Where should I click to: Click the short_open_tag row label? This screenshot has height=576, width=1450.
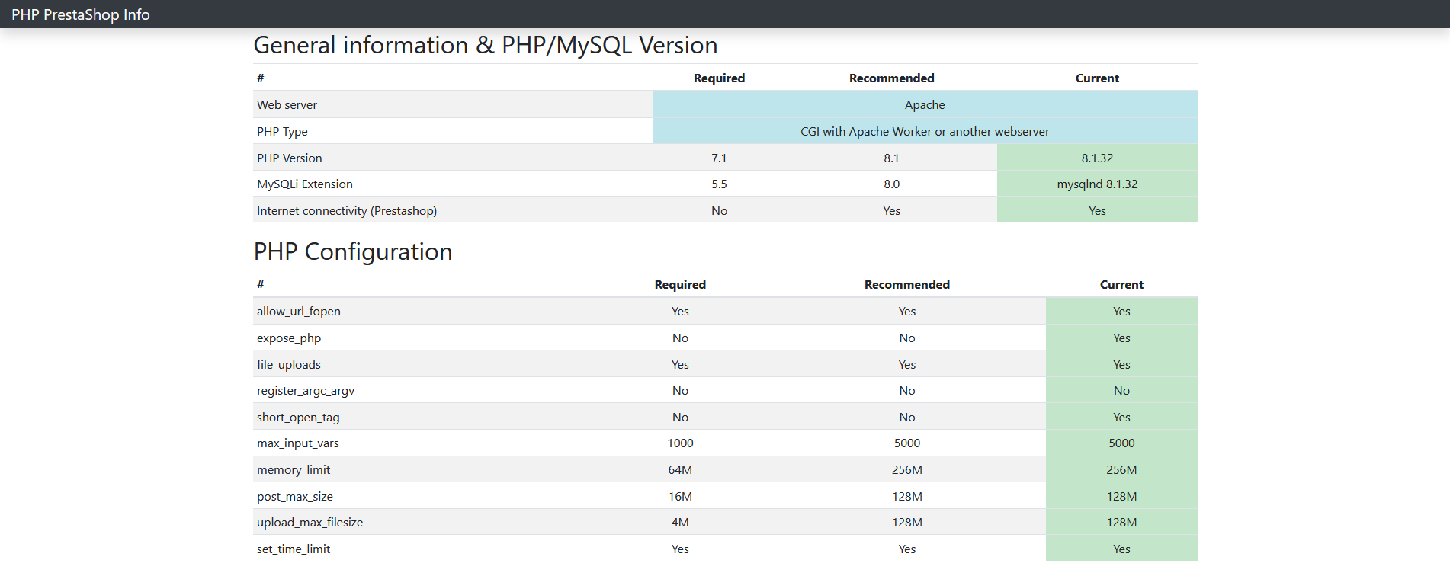point(298,418)
